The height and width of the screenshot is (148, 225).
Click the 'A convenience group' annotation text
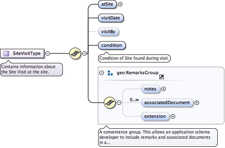(158, 137)
